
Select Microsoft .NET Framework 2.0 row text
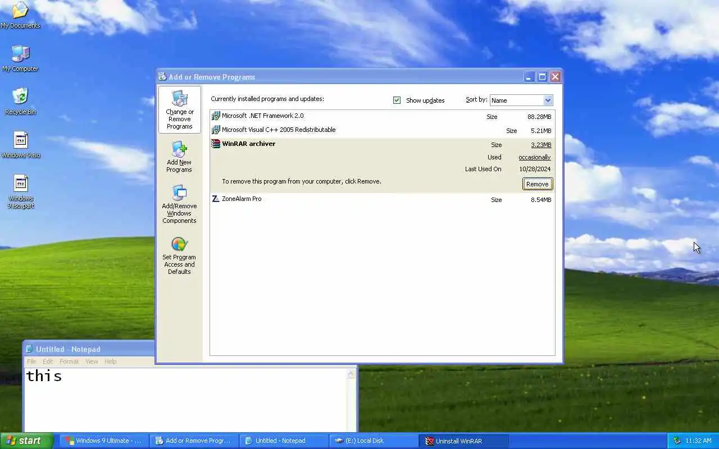coord(262,116)
